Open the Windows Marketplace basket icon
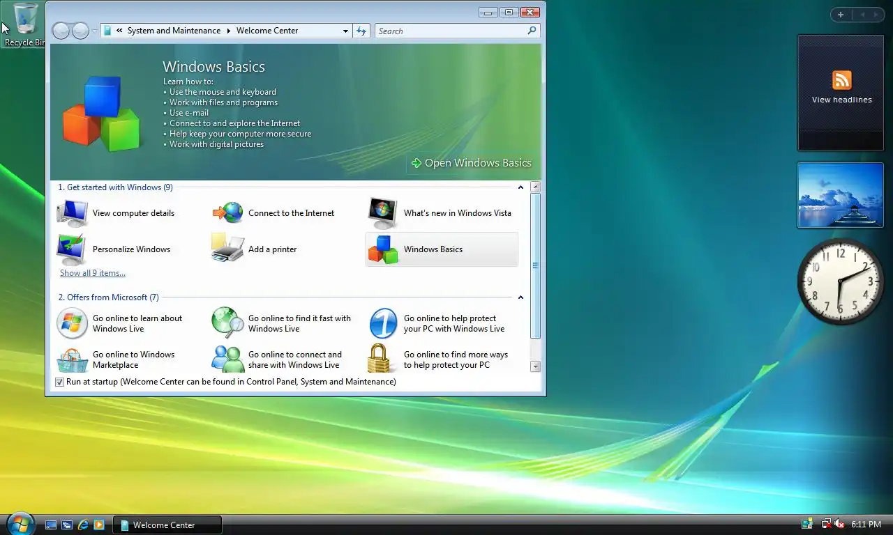Screen dimensions: 893x535 coord(73,359)
